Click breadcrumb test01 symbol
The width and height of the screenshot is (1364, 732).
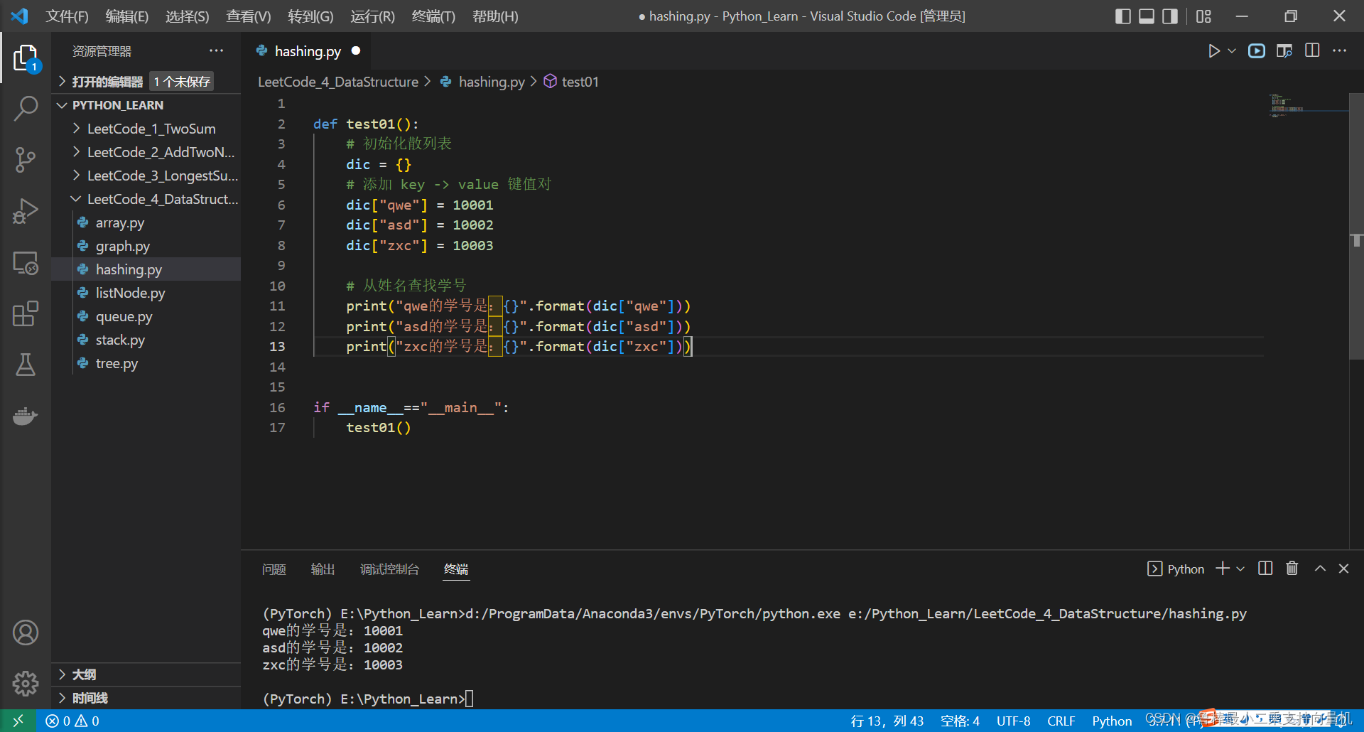571,82
